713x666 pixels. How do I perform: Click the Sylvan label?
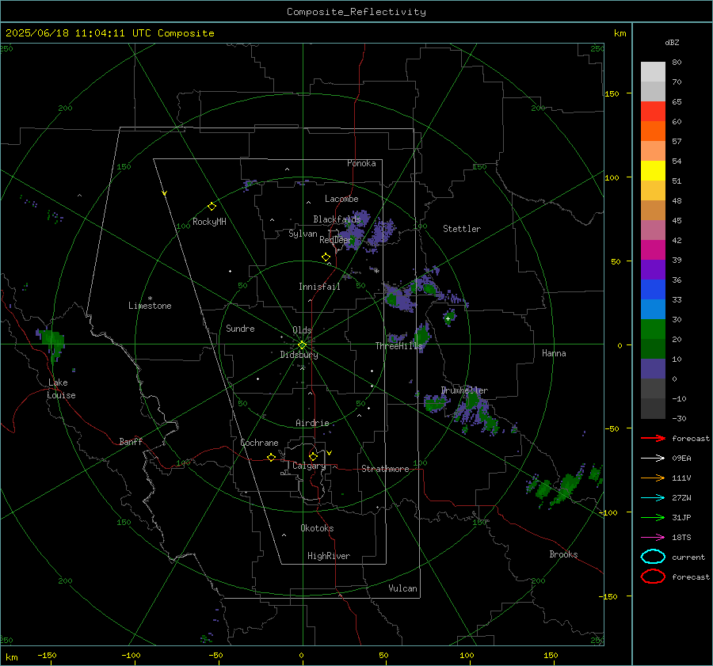point(303,234)
